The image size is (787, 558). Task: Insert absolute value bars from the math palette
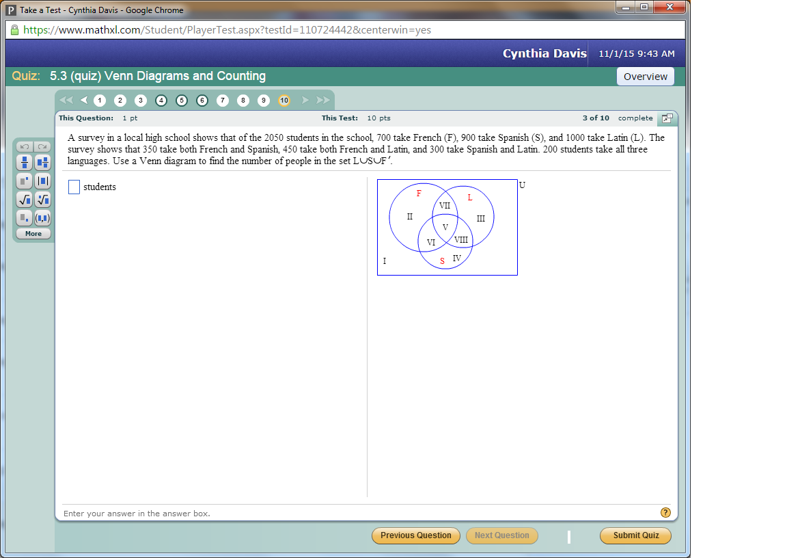click(42, 180)
